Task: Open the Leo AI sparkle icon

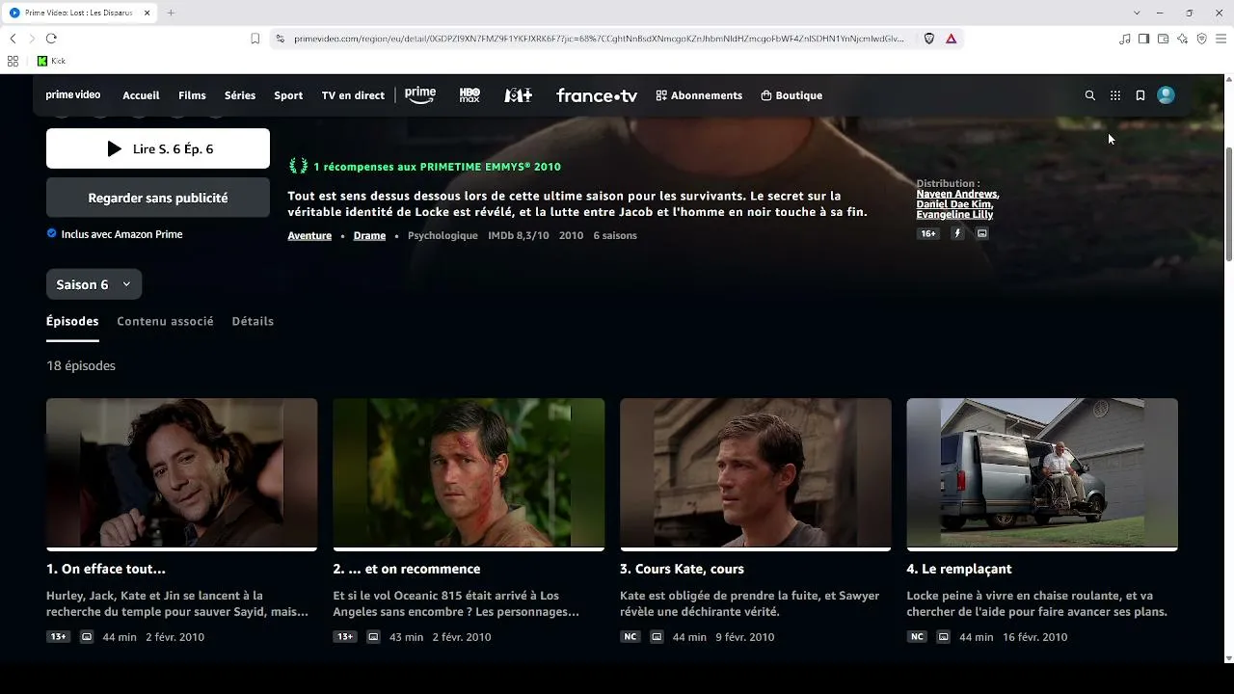Action: click(x=1182, y=39)
